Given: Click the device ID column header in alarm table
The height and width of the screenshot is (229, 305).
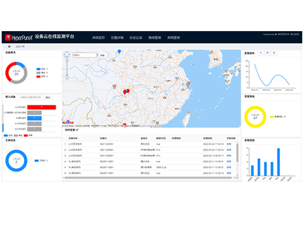Looking at the screenshot, I should coord(103,138).
